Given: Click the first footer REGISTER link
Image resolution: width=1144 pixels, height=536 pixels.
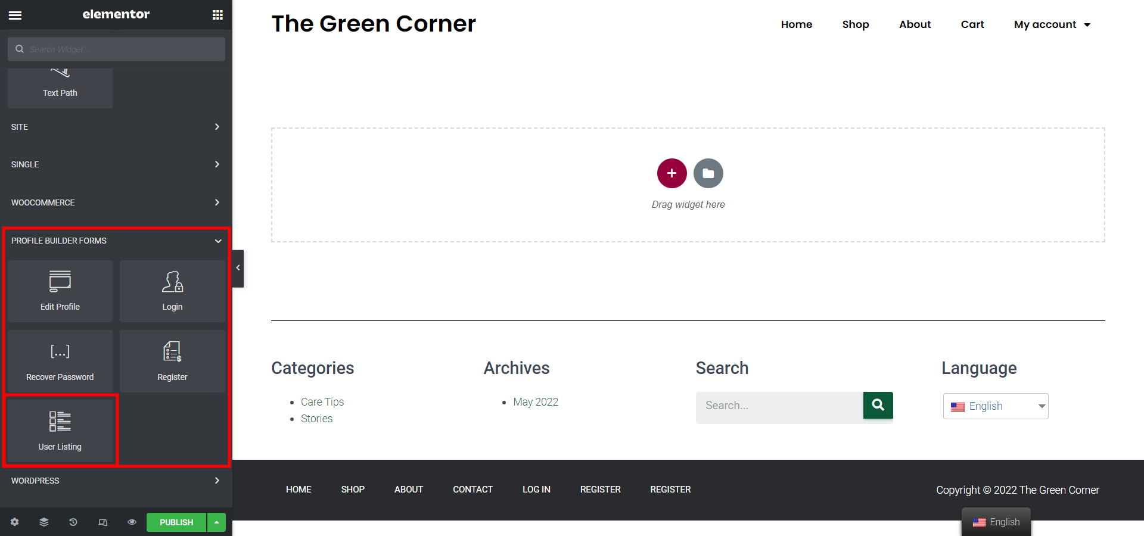Looking at the screenshot, I should 601,490.
